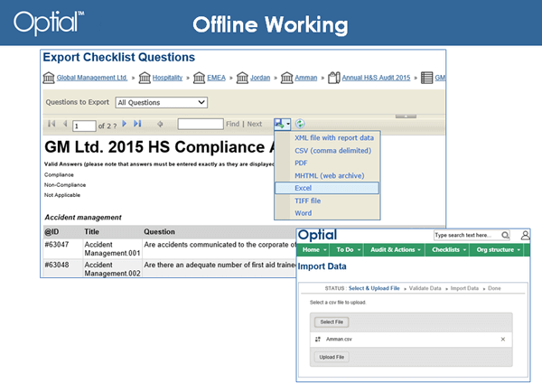Open the Checklists menu
The height and width of the screenshot is (383, 542).
[x=449, y=249]
